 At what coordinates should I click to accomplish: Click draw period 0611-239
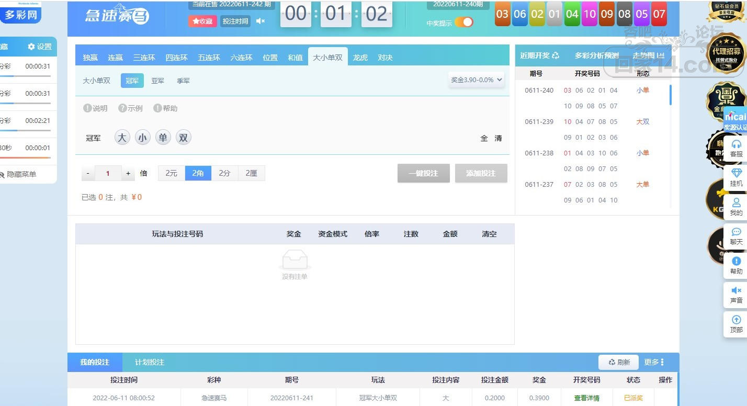point(539,122)
